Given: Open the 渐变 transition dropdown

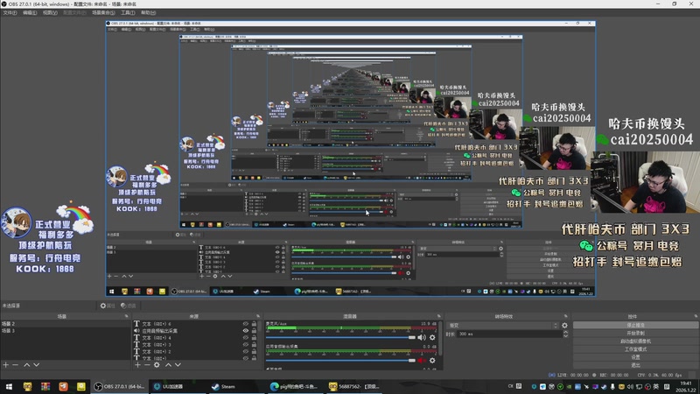Looking at the screenshot, I should click(502, 326).
